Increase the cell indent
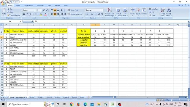This screenshot has width=190, height=107. pos(65,14)
